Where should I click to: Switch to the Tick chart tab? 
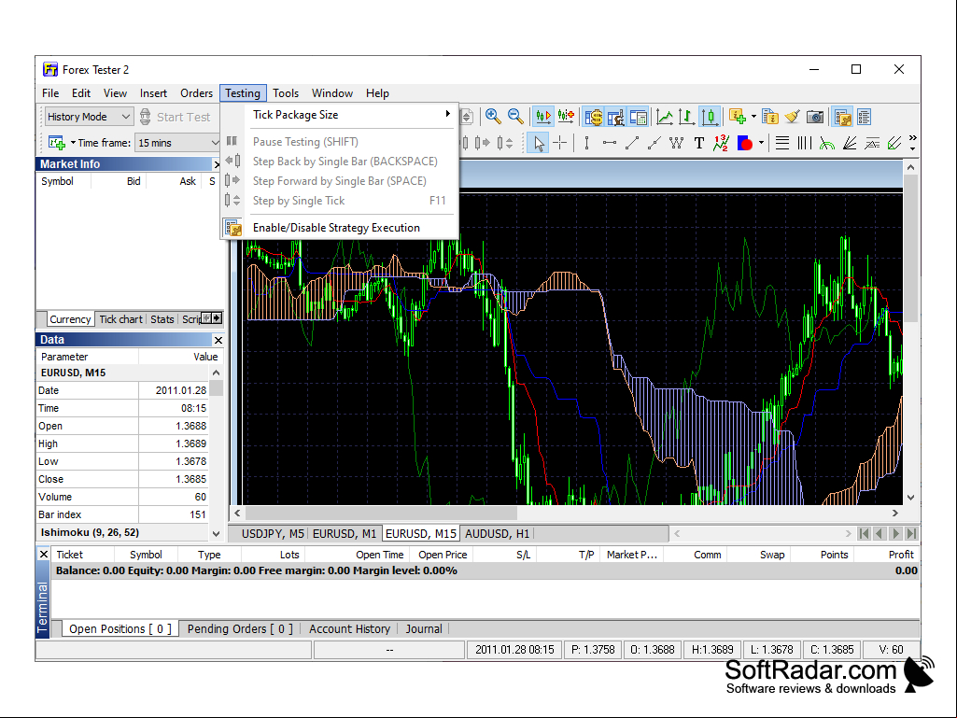point(120,319)
